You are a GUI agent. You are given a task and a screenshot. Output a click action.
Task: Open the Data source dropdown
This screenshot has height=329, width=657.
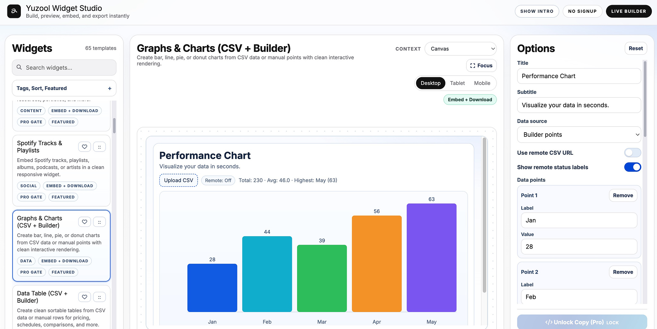tap(579, 135)
